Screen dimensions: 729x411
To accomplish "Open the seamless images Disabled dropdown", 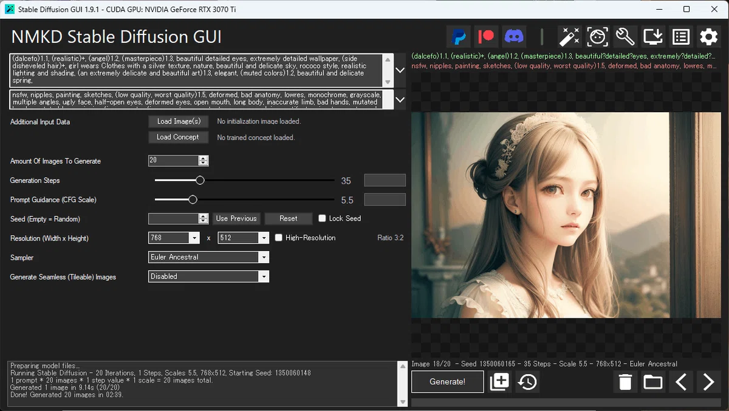I will (x=264, y=276).
